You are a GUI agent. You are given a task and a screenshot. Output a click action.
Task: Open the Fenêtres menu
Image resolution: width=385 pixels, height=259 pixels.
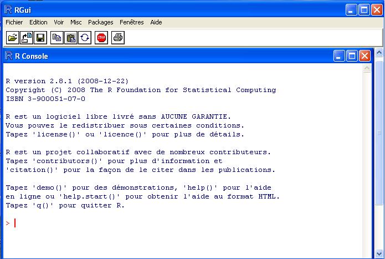coord(132,22)
